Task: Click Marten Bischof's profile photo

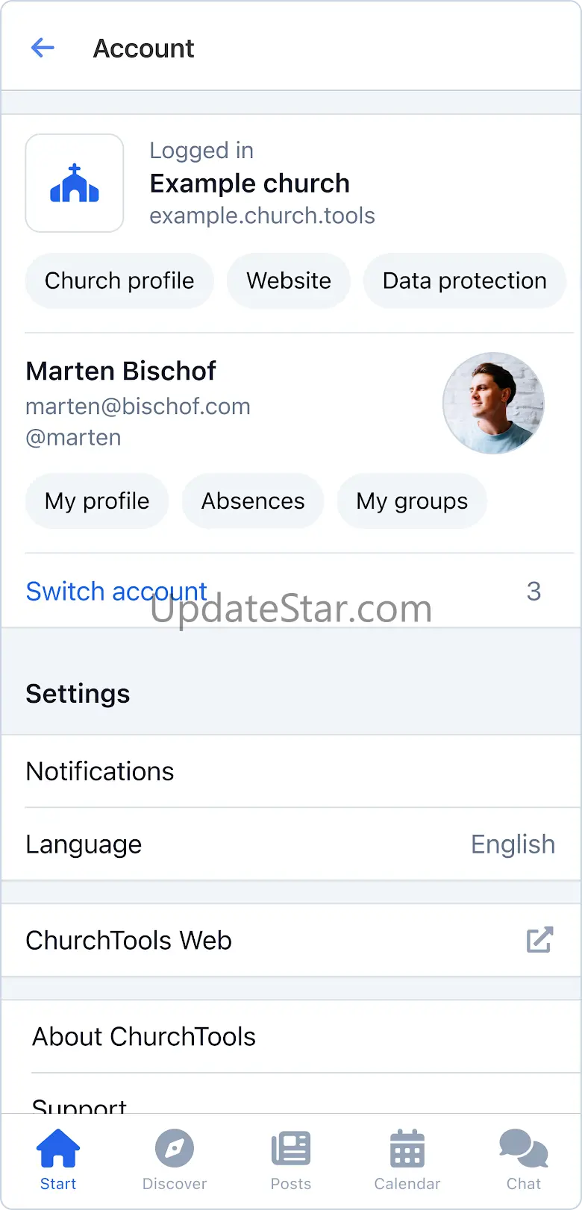Action: click(x=493, y=403)
